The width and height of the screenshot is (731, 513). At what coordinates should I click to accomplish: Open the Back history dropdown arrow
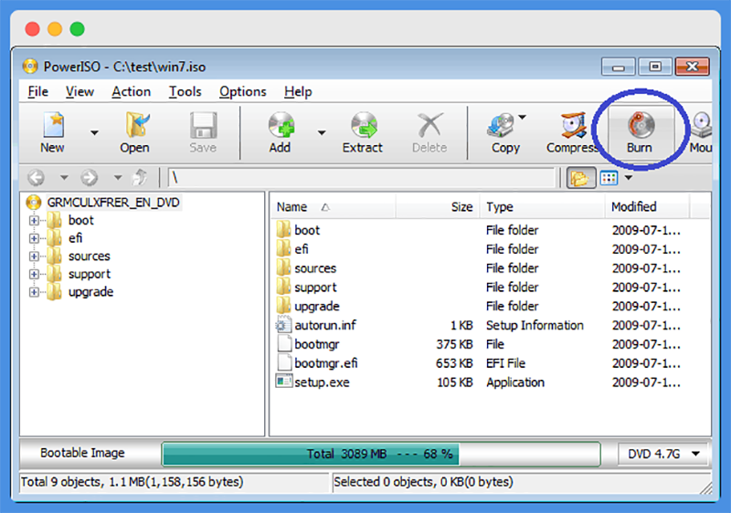tap(64, 177)
